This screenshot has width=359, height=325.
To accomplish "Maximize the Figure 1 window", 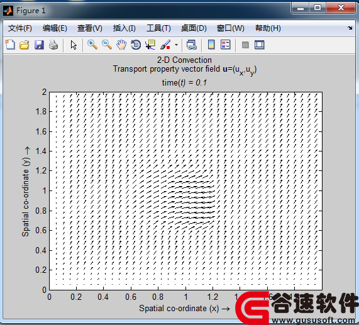I will coord(318,8).
